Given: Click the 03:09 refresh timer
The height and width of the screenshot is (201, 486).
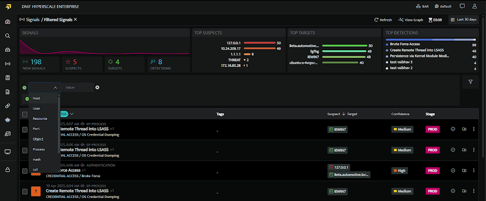Looking at the screenshot, I should [x=435, y=20].
